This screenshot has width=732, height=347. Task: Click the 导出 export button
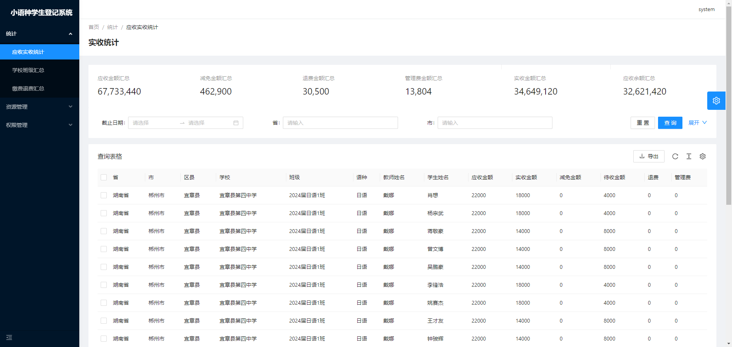pos(649,156)
